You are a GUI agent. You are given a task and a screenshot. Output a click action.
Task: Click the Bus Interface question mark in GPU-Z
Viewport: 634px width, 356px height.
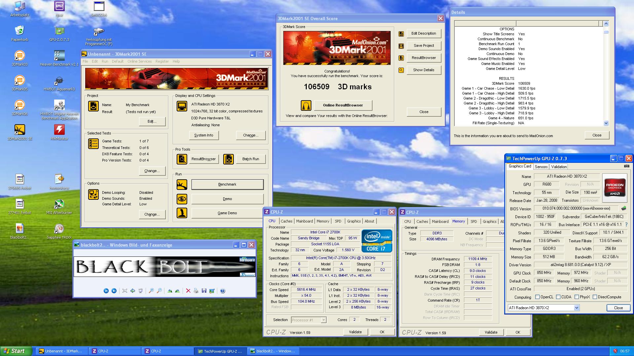tap(626, 224)
